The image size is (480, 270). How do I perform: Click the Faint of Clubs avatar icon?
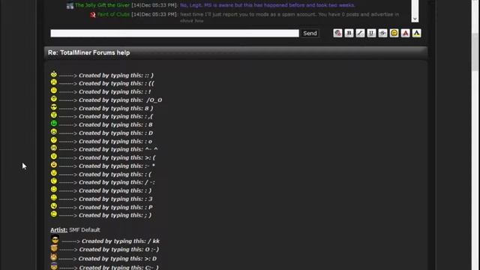point(93,15)
